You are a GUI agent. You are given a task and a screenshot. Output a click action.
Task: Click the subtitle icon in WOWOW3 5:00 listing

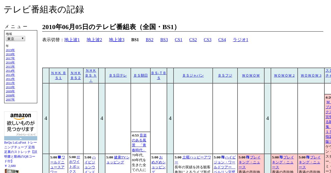pyautogui.click(x=308, y=157)
